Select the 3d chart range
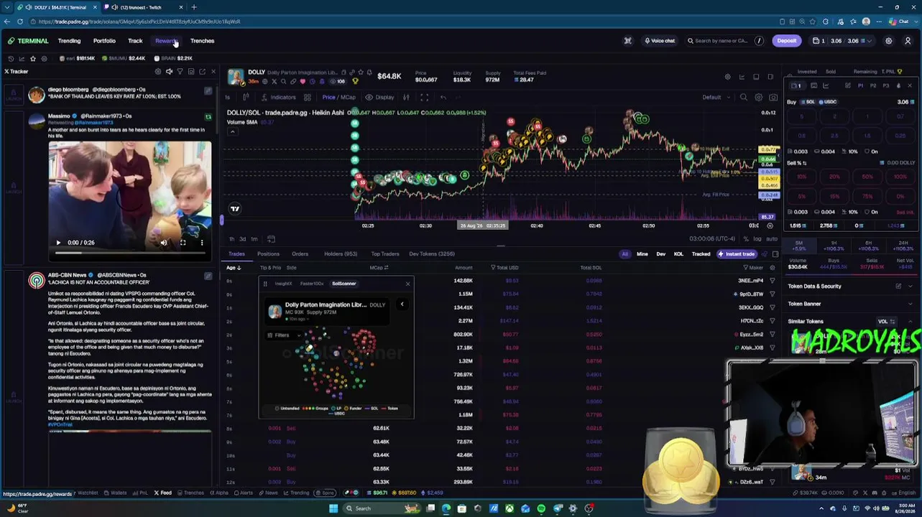Screen dimensions: 922x517 [242, 239]
